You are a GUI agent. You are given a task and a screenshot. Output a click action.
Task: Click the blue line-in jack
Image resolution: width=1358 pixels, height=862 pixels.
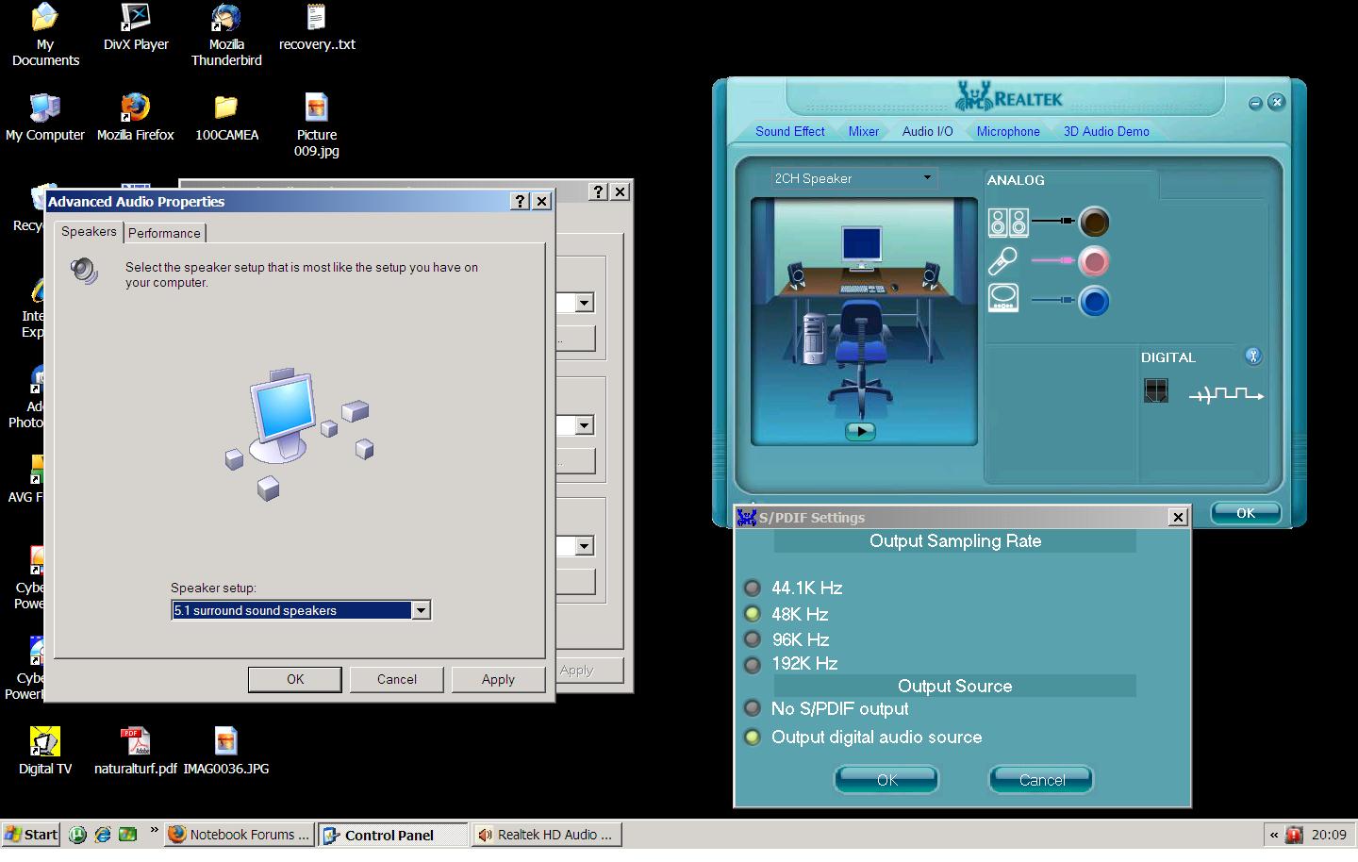pyautogui.click(x=1094, y=302)
